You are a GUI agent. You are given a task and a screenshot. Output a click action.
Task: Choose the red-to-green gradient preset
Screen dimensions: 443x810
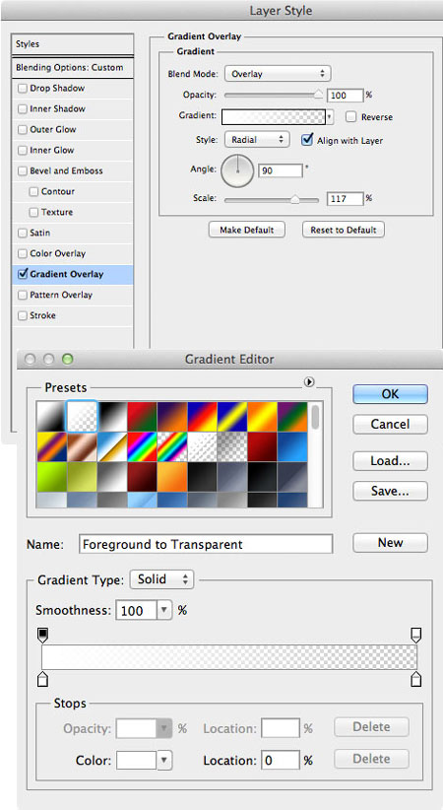[142, 417]
